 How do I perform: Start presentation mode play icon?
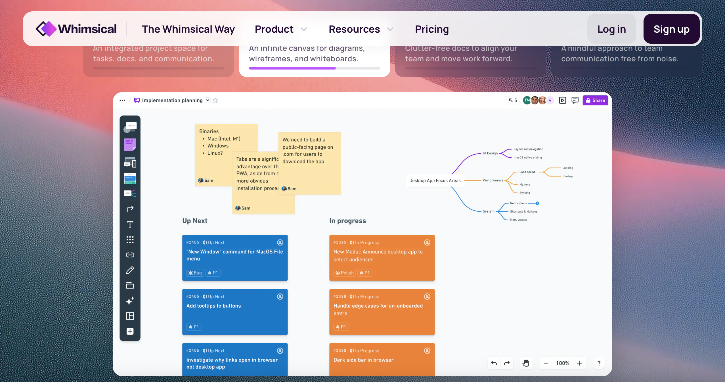click(x=562, y=100)
